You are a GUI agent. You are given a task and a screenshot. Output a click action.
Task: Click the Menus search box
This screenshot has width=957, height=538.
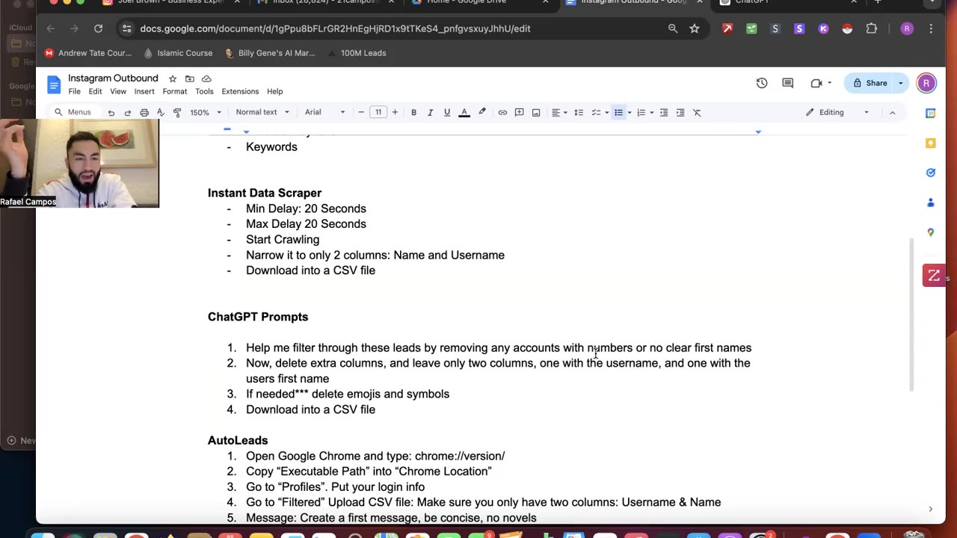coord(73,113)
